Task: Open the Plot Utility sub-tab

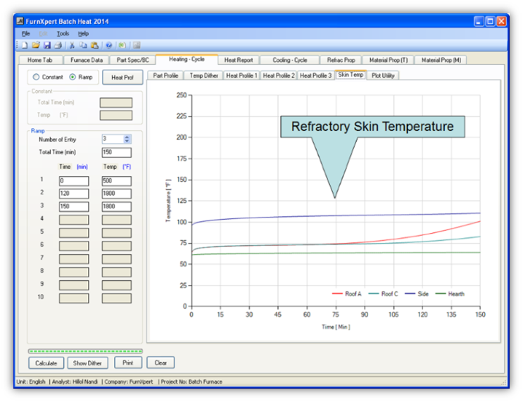Action: click(x=383, y=76)
